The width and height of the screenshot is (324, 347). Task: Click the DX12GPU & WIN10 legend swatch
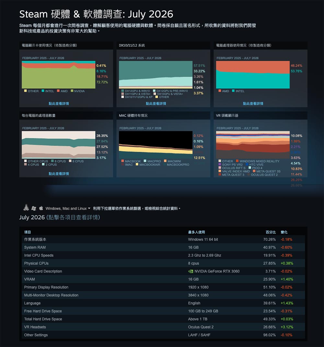[123, 91]
